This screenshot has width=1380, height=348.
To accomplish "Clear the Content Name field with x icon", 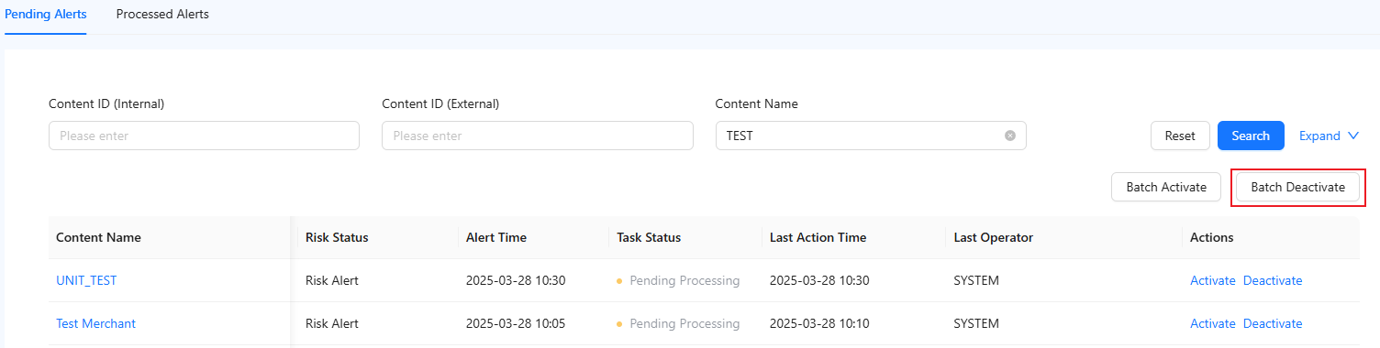I will coord(1010,136).
